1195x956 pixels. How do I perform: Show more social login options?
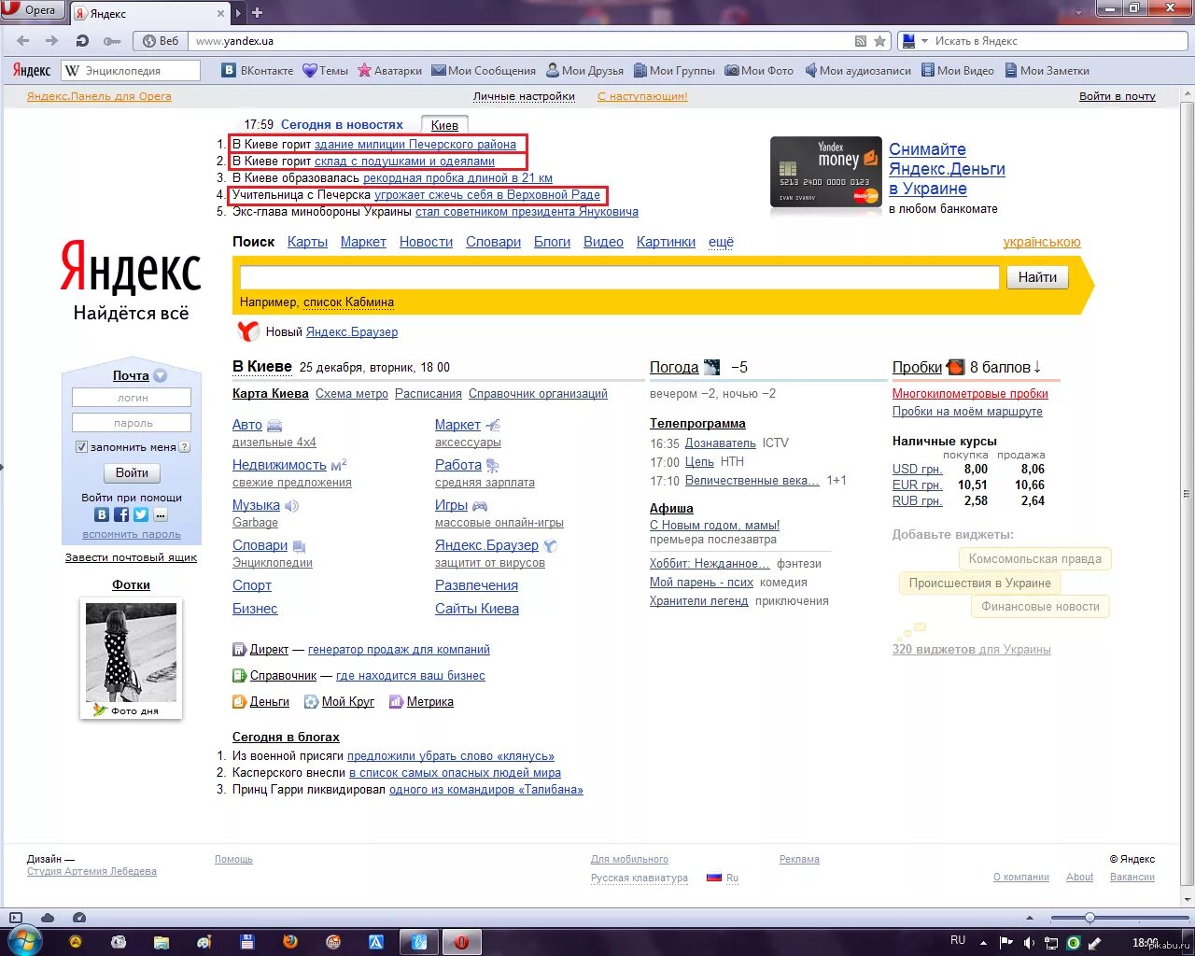(x=161, y=514)
